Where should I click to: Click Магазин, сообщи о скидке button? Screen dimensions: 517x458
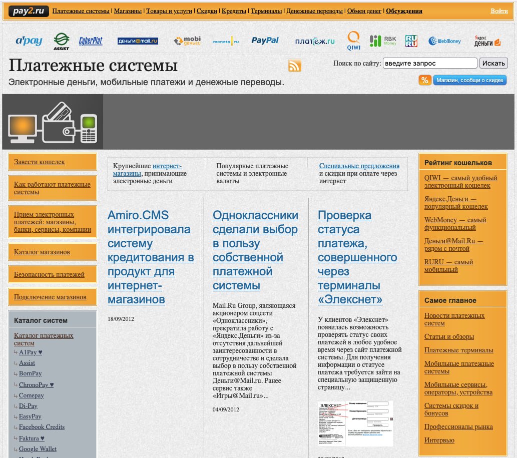click(x=469, y=80)
